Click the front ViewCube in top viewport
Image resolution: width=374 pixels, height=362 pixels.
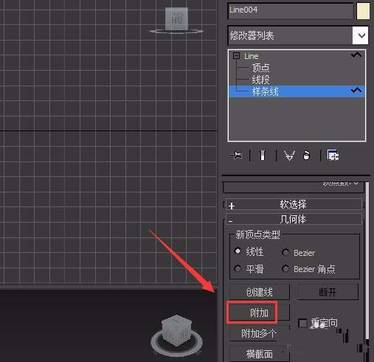tap(176, 19)
